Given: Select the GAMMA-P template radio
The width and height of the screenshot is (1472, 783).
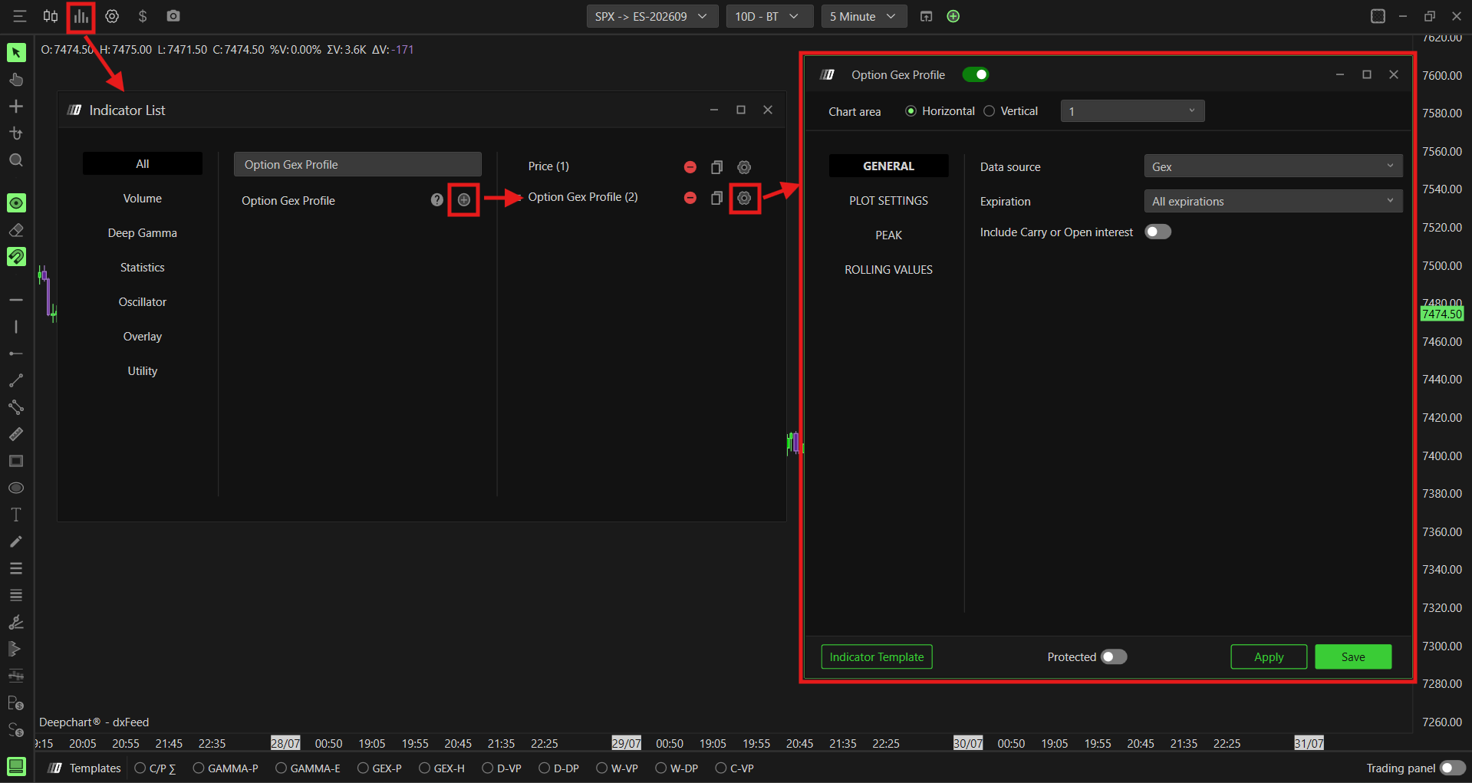Looking at the screenshot, I should pos(199,768).
